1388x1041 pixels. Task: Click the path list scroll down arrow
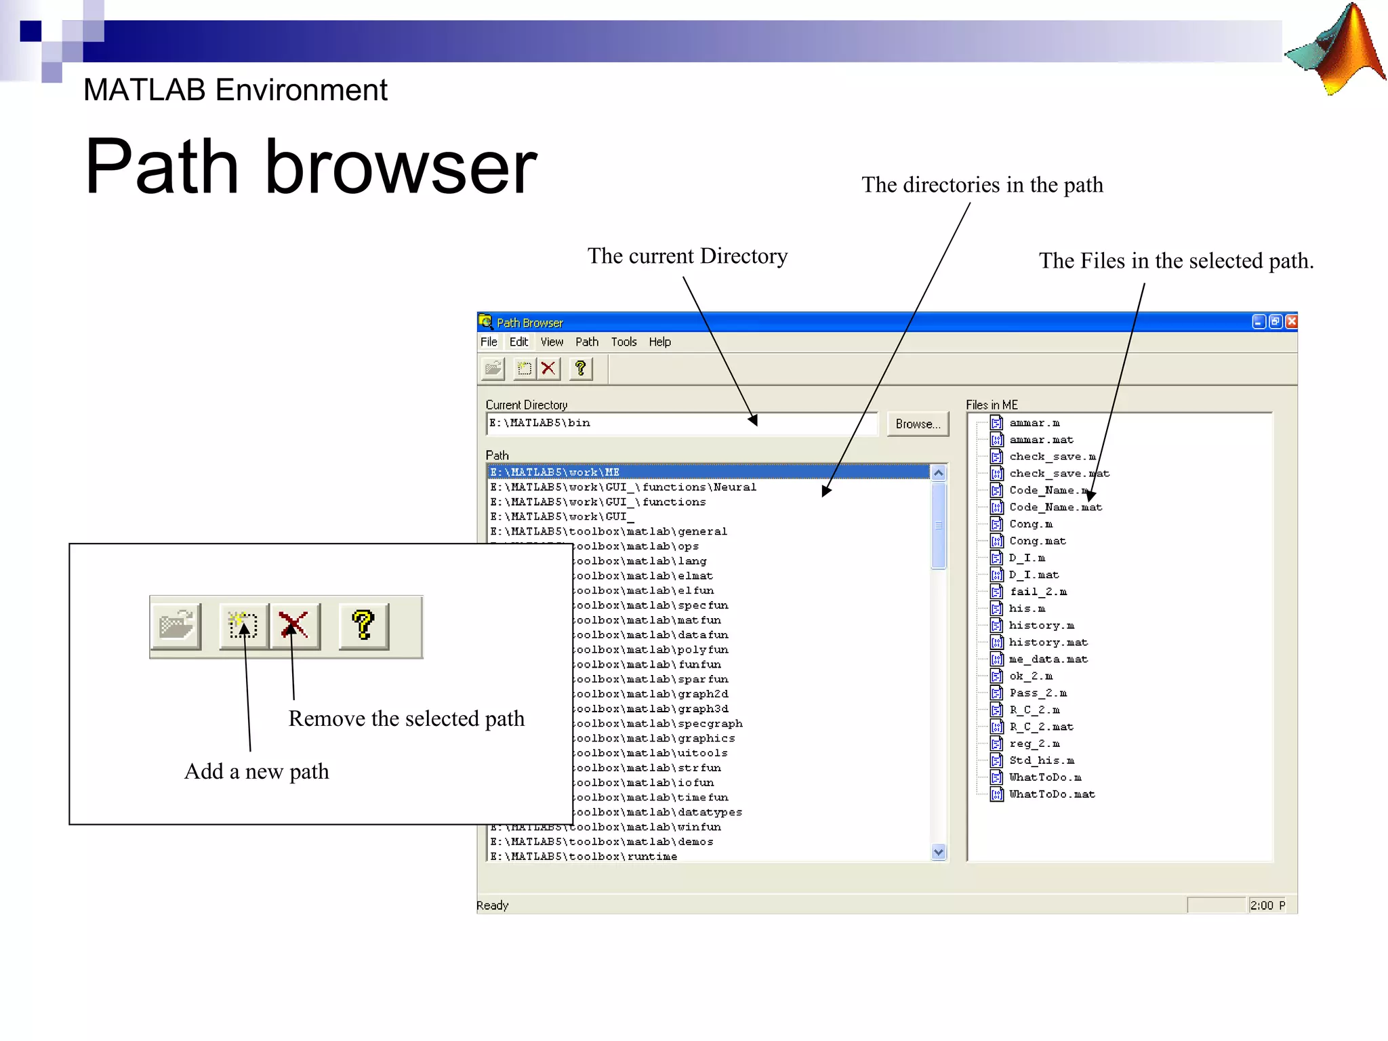[x=939, y=853]
